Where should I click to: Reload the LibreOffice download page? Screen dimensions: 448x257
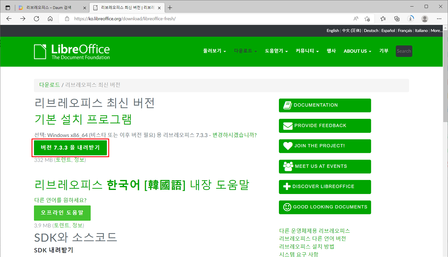click(x=36, y=19)
